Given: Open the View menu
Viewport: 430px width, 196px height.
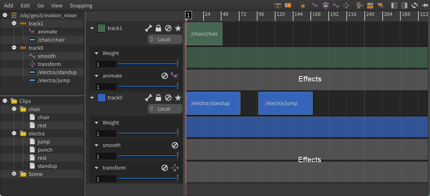Looking at the screenshot, I should [x=57, y=6].
